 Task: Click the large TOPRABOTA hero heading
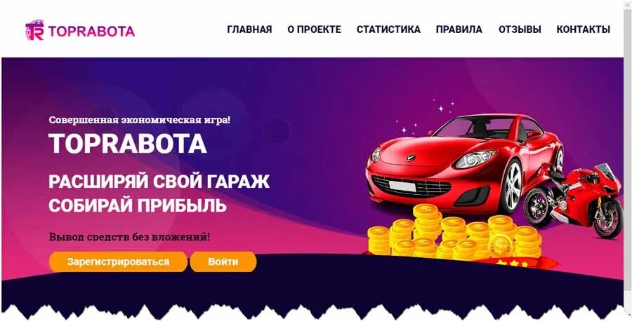[128, 144]
